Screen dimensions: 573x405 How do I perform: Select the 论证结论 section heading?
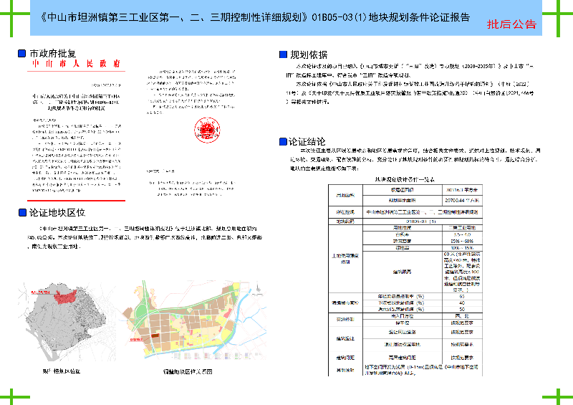[308, 142]
